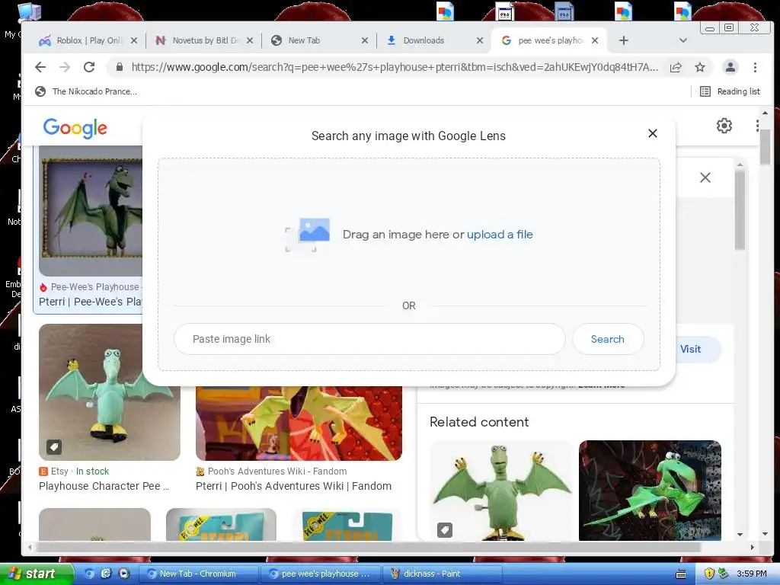Close the Novetus tab
780x585 pixels.
pyautogui.click(x=250, y=41)
